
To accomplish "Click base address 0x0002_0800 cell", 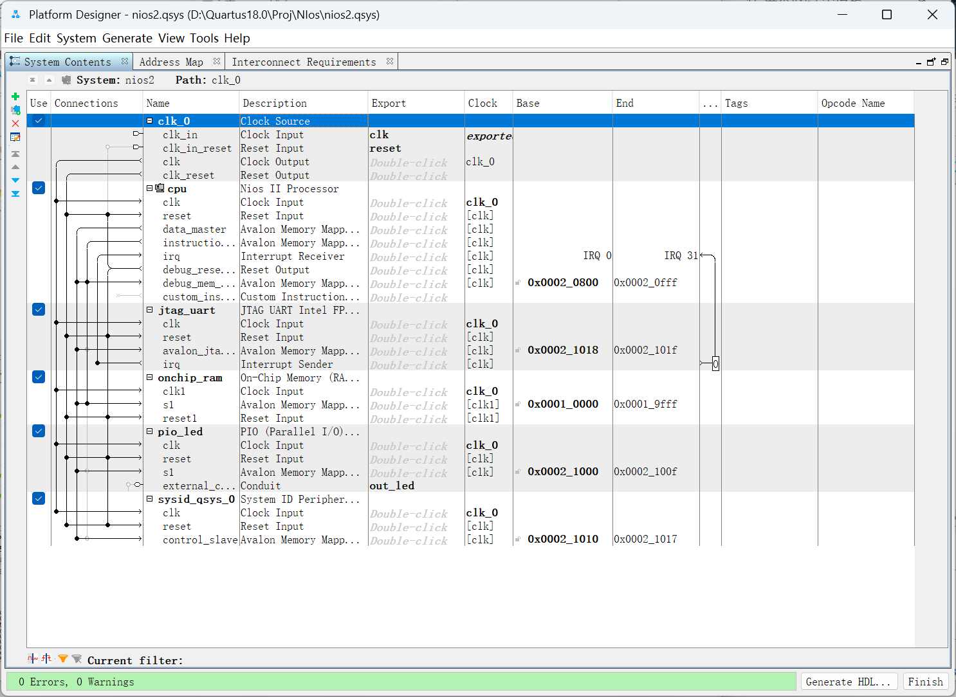I will (x=563, y=282).
